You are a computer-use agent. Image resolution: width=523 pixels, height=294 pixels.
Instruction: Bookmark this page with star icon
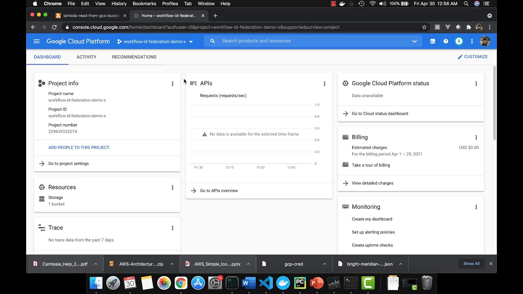coord(424,27)
